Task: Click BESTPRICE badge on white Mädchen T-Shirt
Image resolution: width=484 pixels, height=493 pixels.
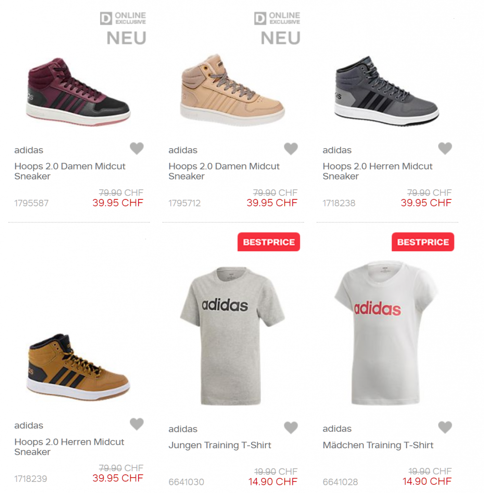Action: pos(423,242)
